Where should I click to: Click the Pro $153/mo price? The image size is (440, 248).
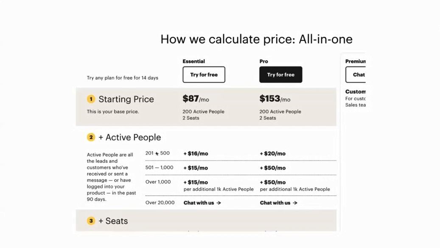pyautogui.click(x=275, y=99)
